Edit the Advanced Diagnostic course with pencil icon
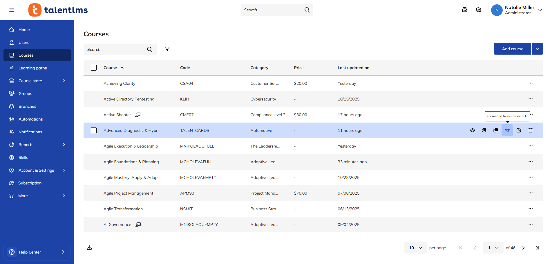This screenshot has width=552, height=264. (519, 130)
